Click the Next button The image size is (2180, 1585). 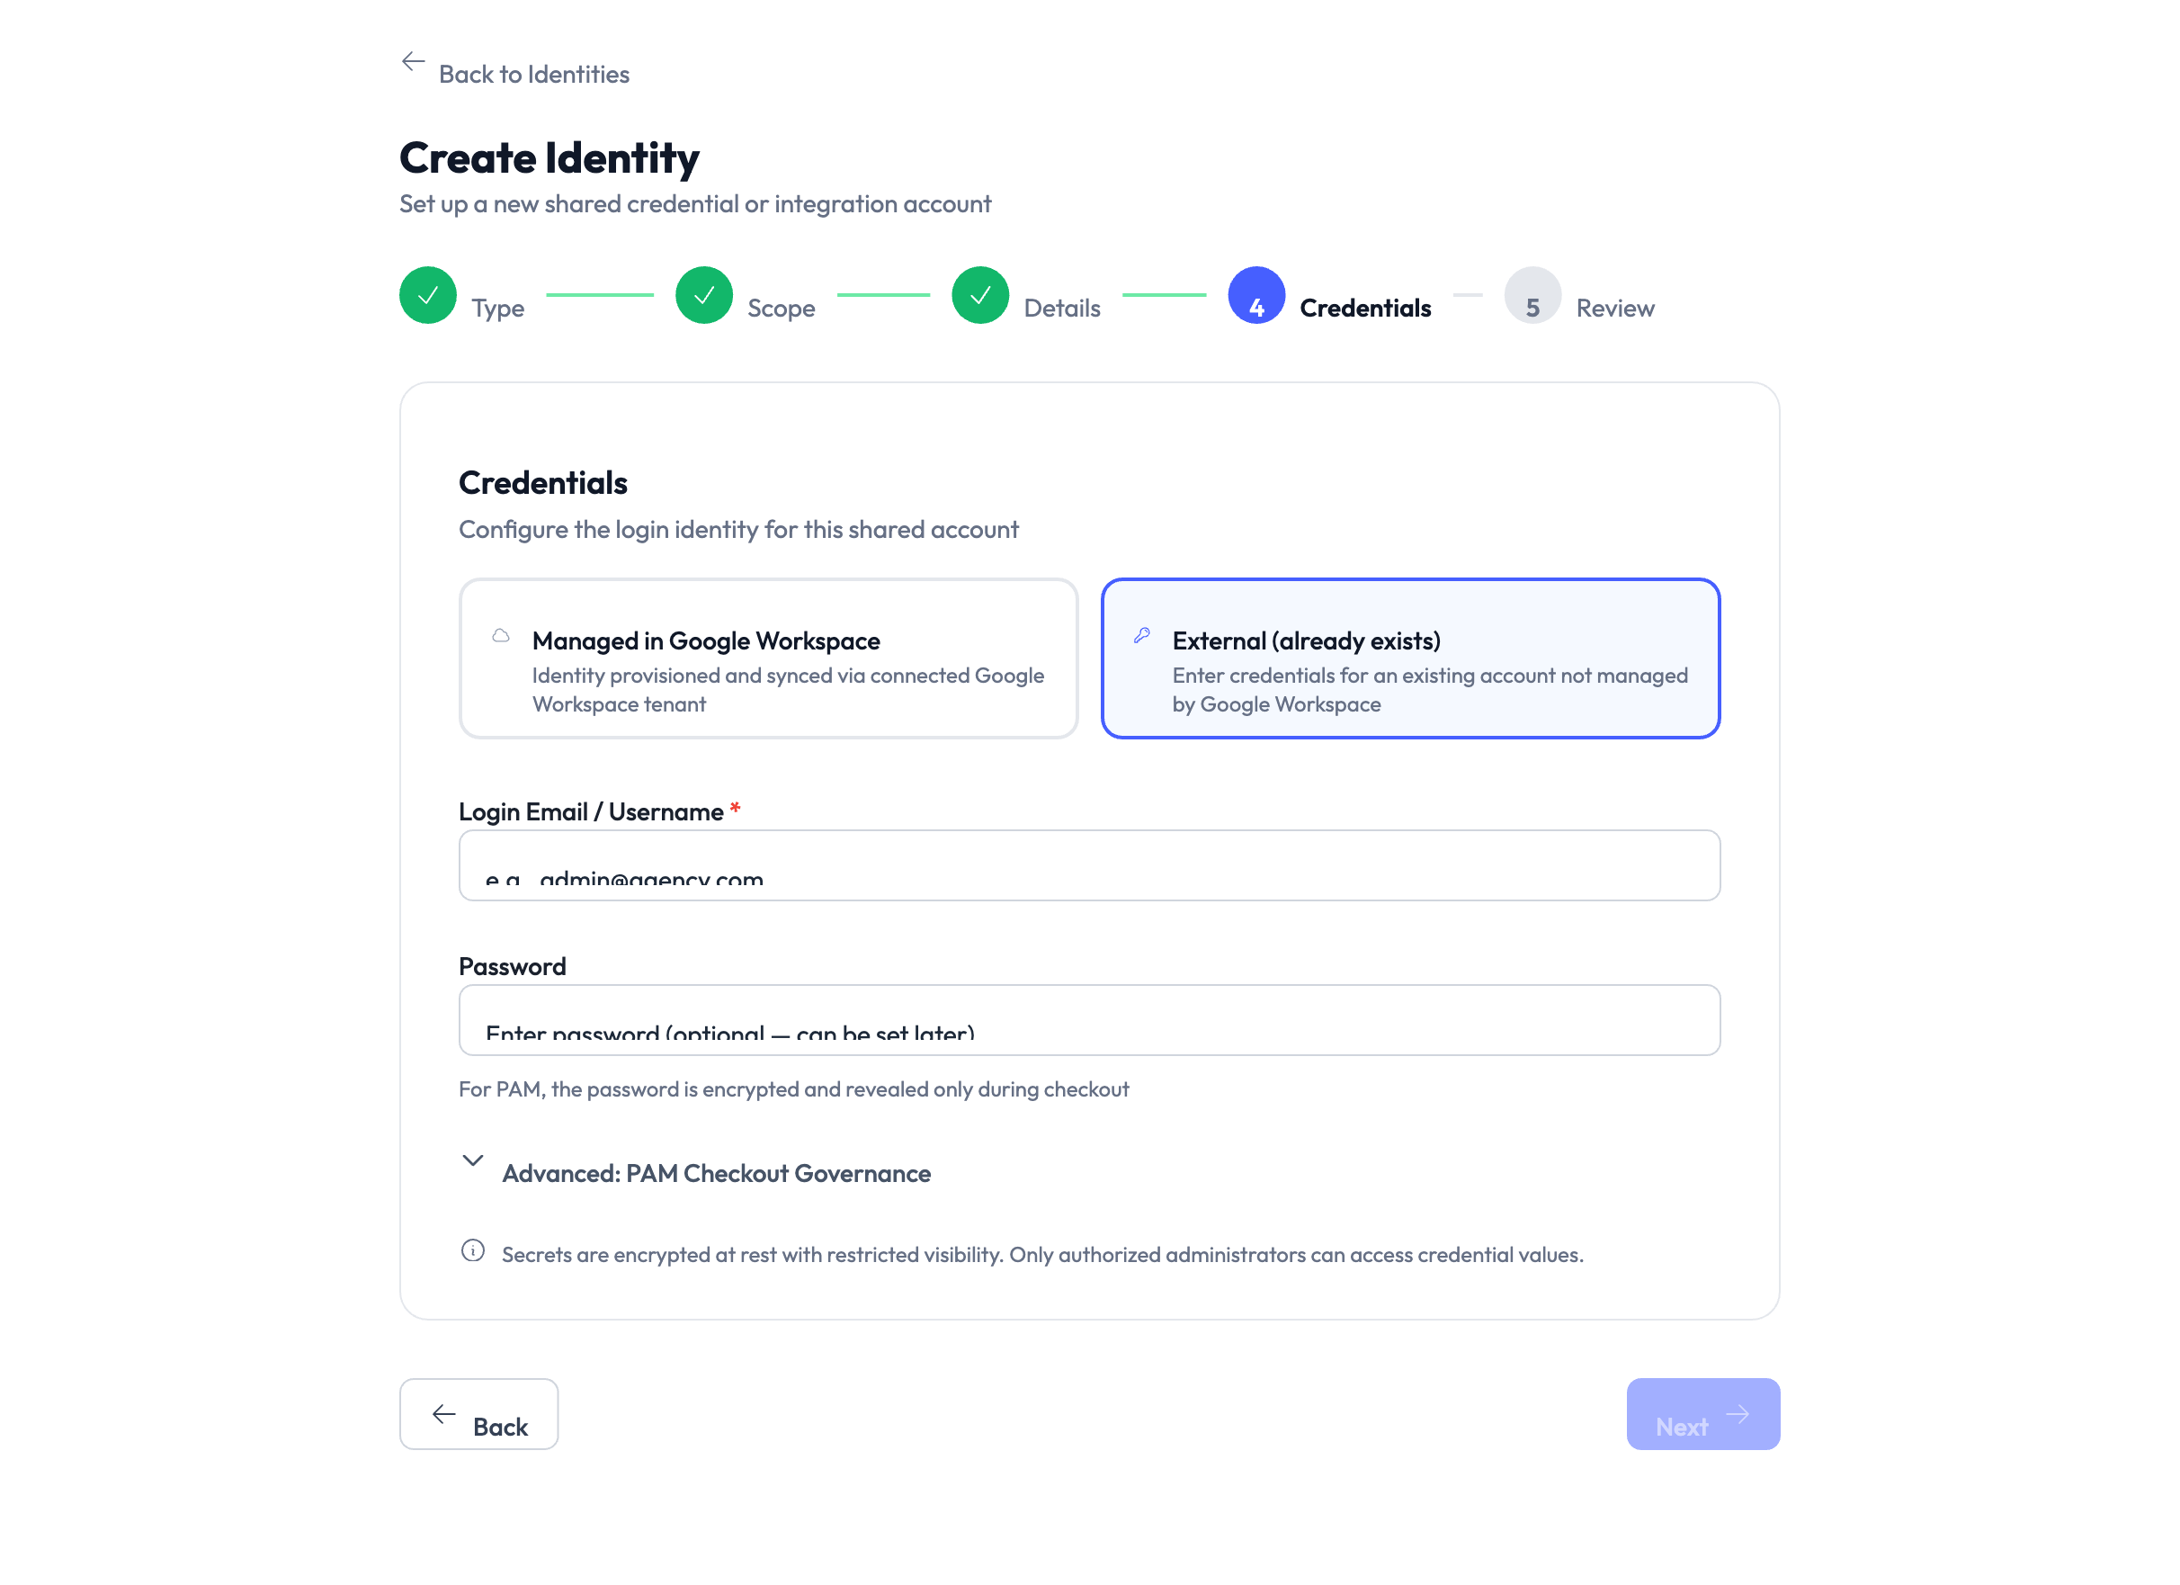(1702, 1414)
